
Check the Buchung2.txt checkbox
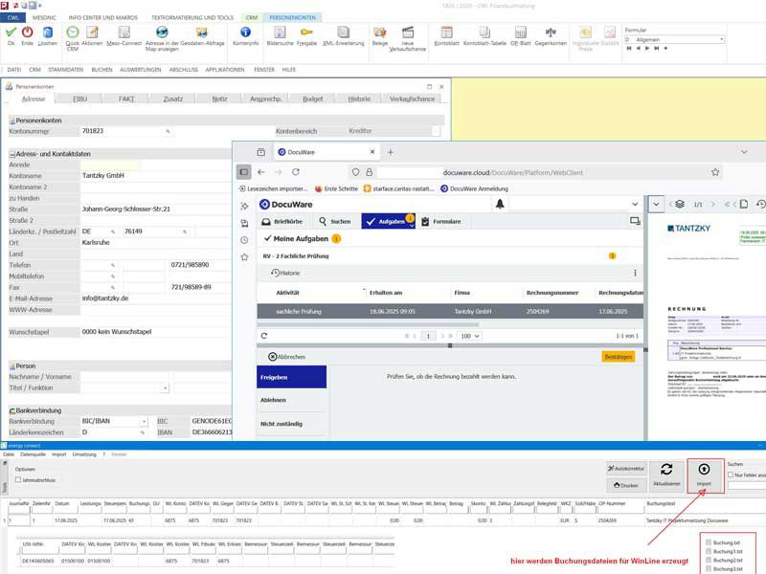[709, 561]
